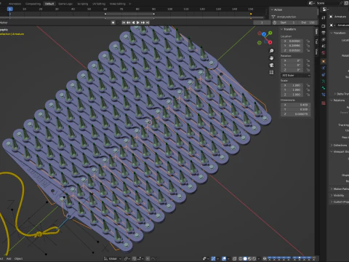Open the Output properties tab icon
The image size is (349, 262).
pos(324,33)
